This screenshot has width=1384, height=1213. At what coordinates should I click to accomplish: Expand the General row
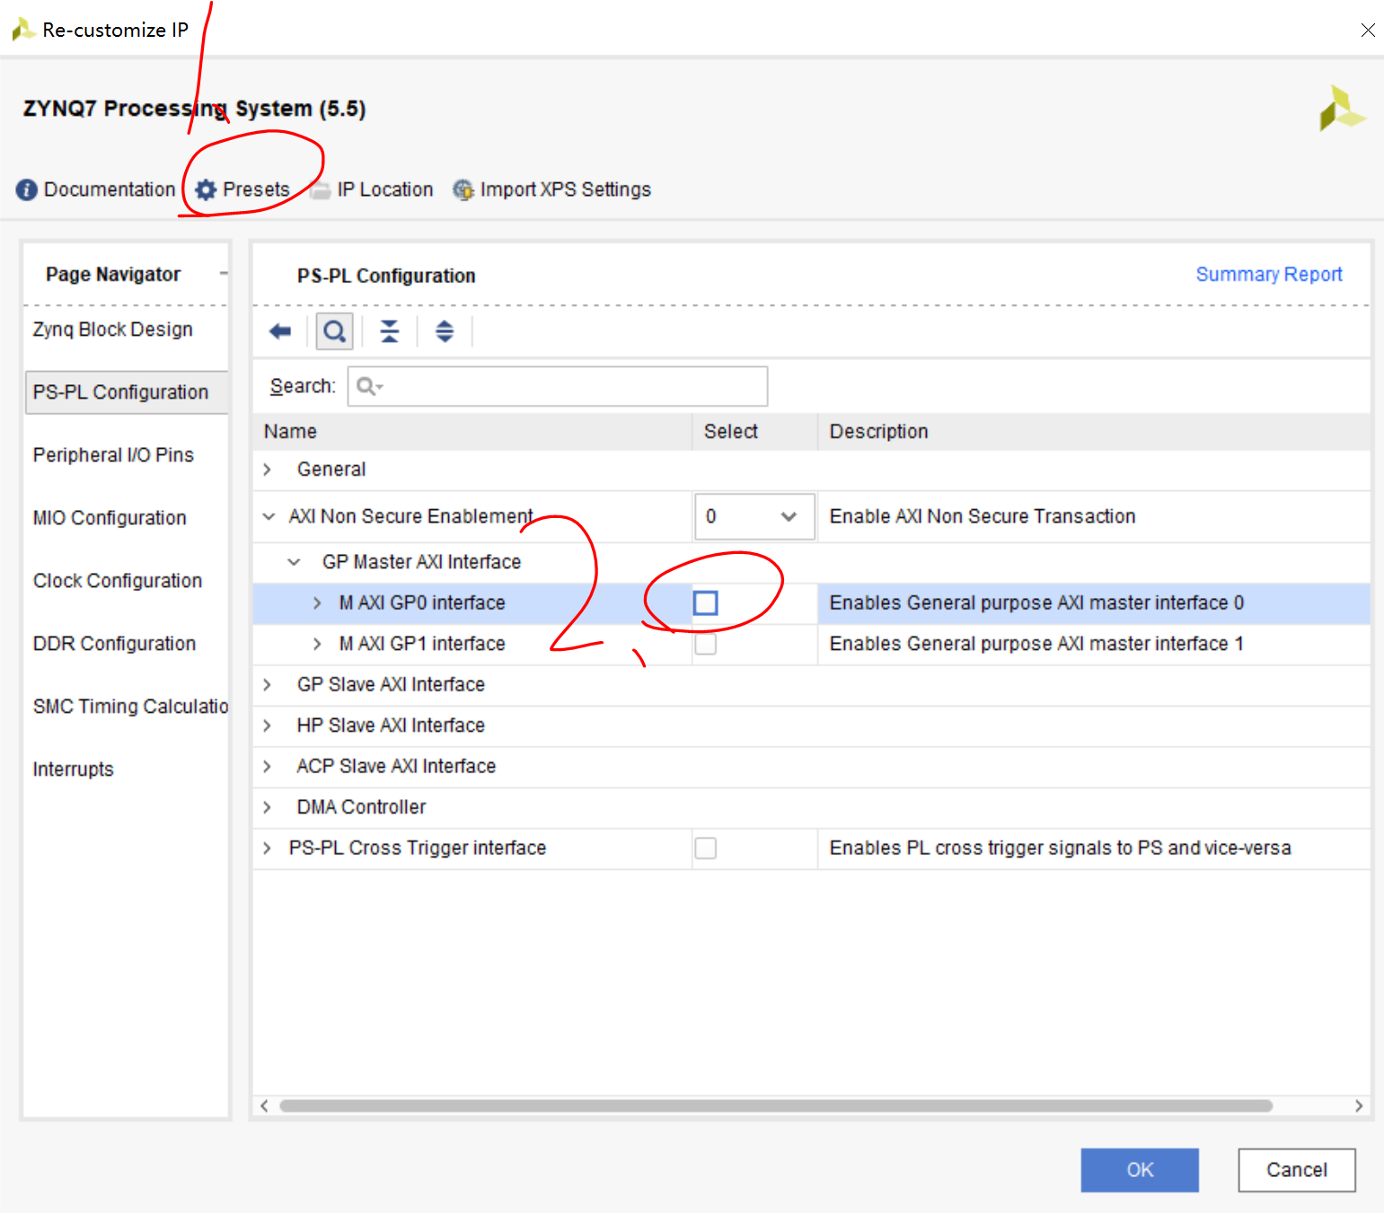coord(267,470)
